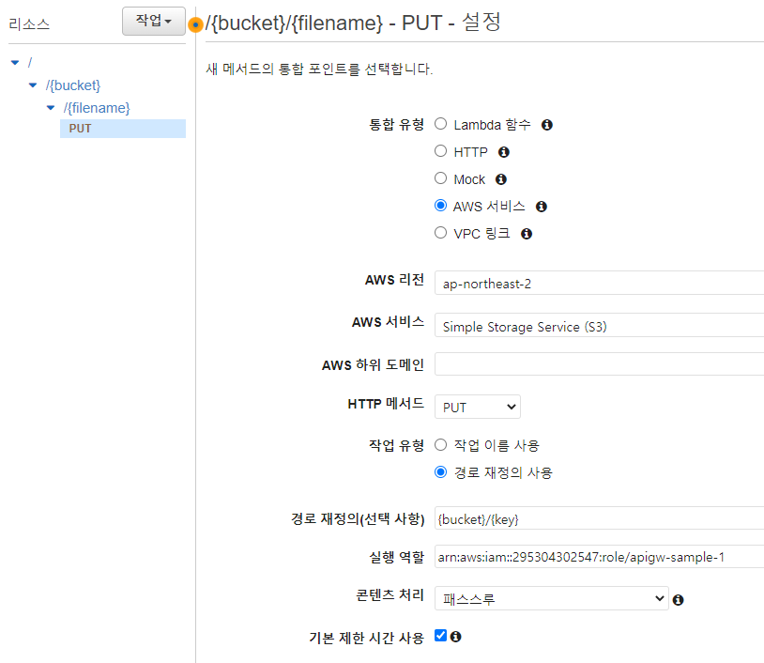Choose Mock integration type
This screenshot has height=663, width=764.
pos(440,178)
